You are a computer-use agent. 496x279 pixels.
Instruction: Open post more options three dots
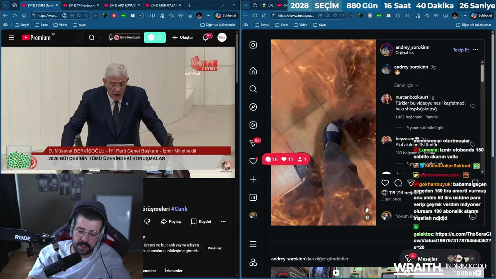475,50
